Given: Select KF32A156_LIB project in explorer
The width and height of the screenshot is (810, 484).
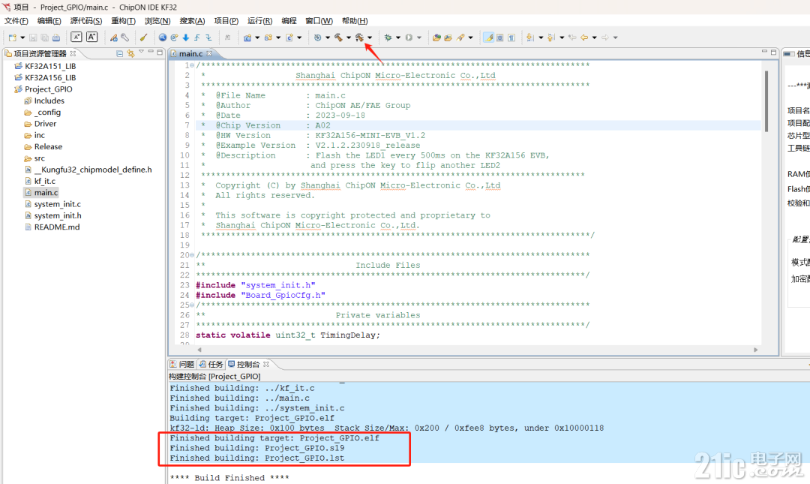Looking at the screenshot, I should point(50,77).
